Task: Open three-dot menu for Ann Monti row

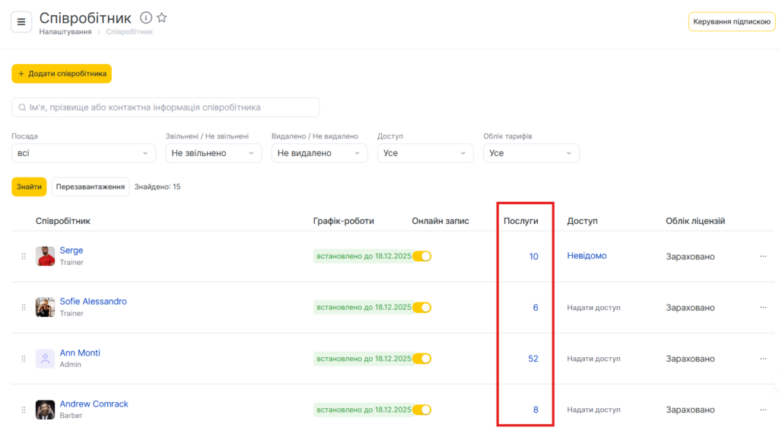Action: (x=763, y=359)
